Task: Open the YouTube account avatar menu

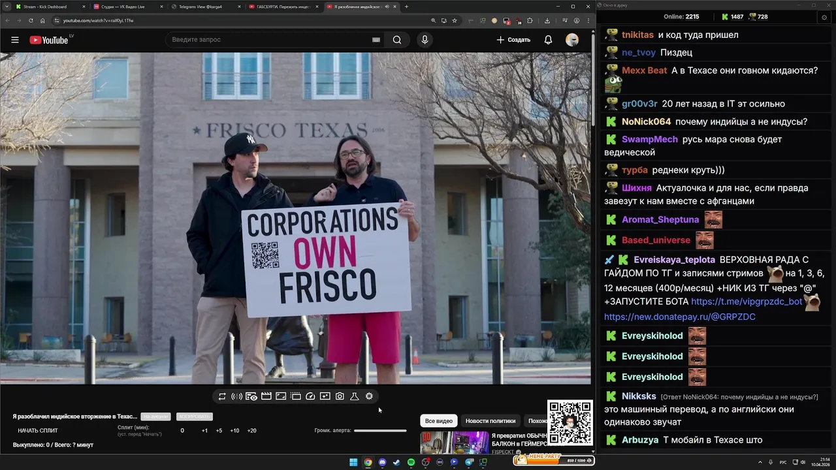Action: 572,40
